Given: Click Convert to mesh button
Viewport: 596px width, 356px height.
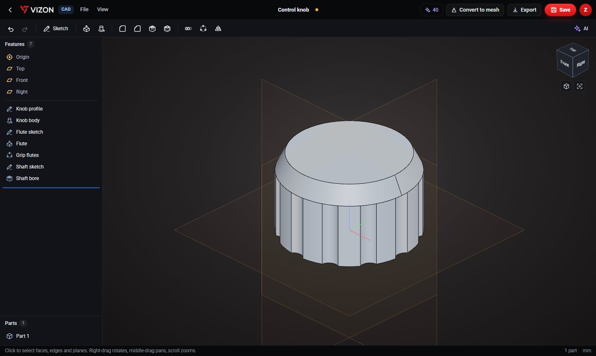Looking at the screenshot, I should (475, 10).
